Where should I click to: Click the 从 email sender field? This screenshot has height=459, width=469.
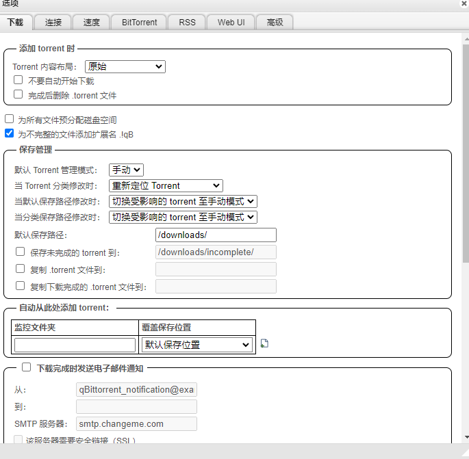pos(136,390)
